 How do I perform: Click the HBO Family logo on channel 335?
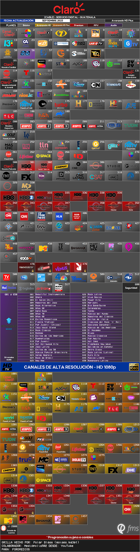coord(59,196)
